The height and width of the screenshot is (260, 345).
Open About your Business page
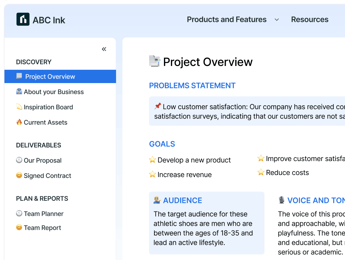[54, 92]
